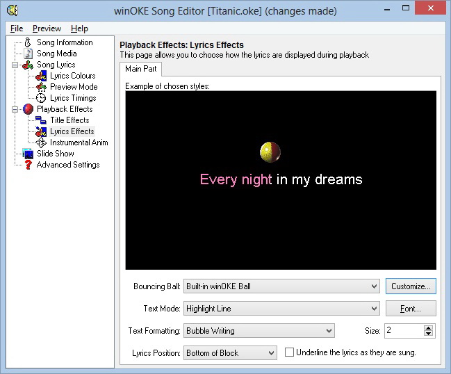Click inside the Size input field
The width and height of the screenshot is (451, 374).
pyautogui.click(x=404, y=331)
